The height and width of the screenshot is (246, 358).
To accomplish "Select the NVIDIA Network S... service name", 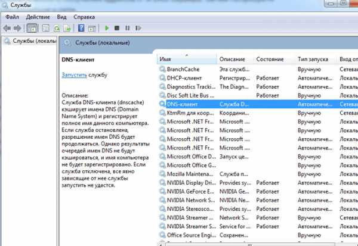I will tap(191, 200).
